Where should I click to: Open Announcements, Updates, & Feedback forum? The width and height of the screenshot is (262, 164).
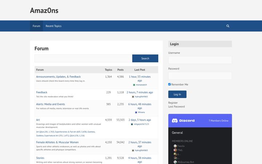(x=58, y=77)
